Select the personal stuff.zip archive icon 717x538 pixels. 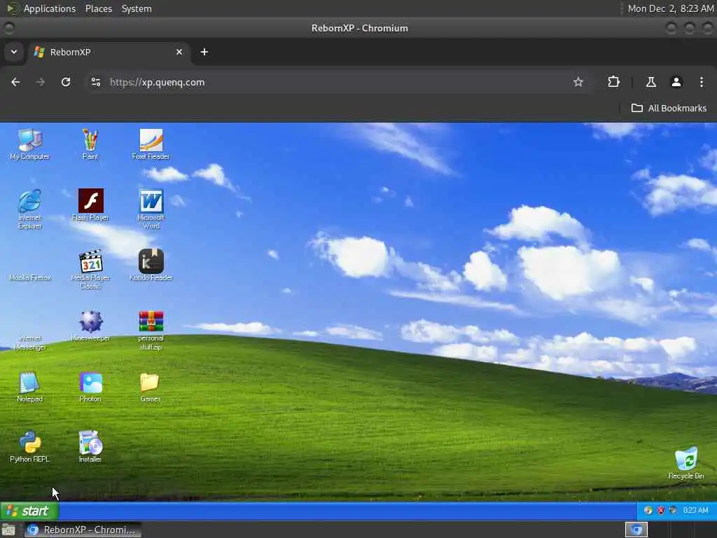point(151,331)
